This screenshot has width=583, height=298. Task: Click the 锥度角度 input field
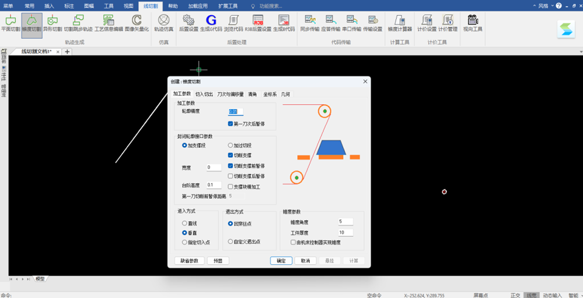click(x=345, y=222)
